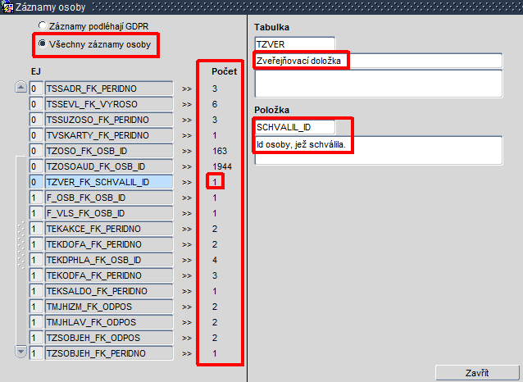Click >> button for TZOSO_FK_OSB_ID
523x382 pixels.
click(187, 151)
